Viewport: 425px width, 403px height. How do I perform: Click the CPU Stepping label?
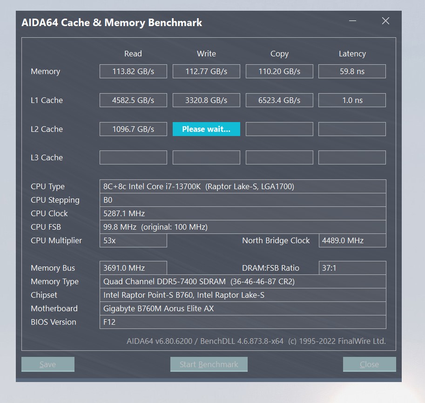(55, 200)
